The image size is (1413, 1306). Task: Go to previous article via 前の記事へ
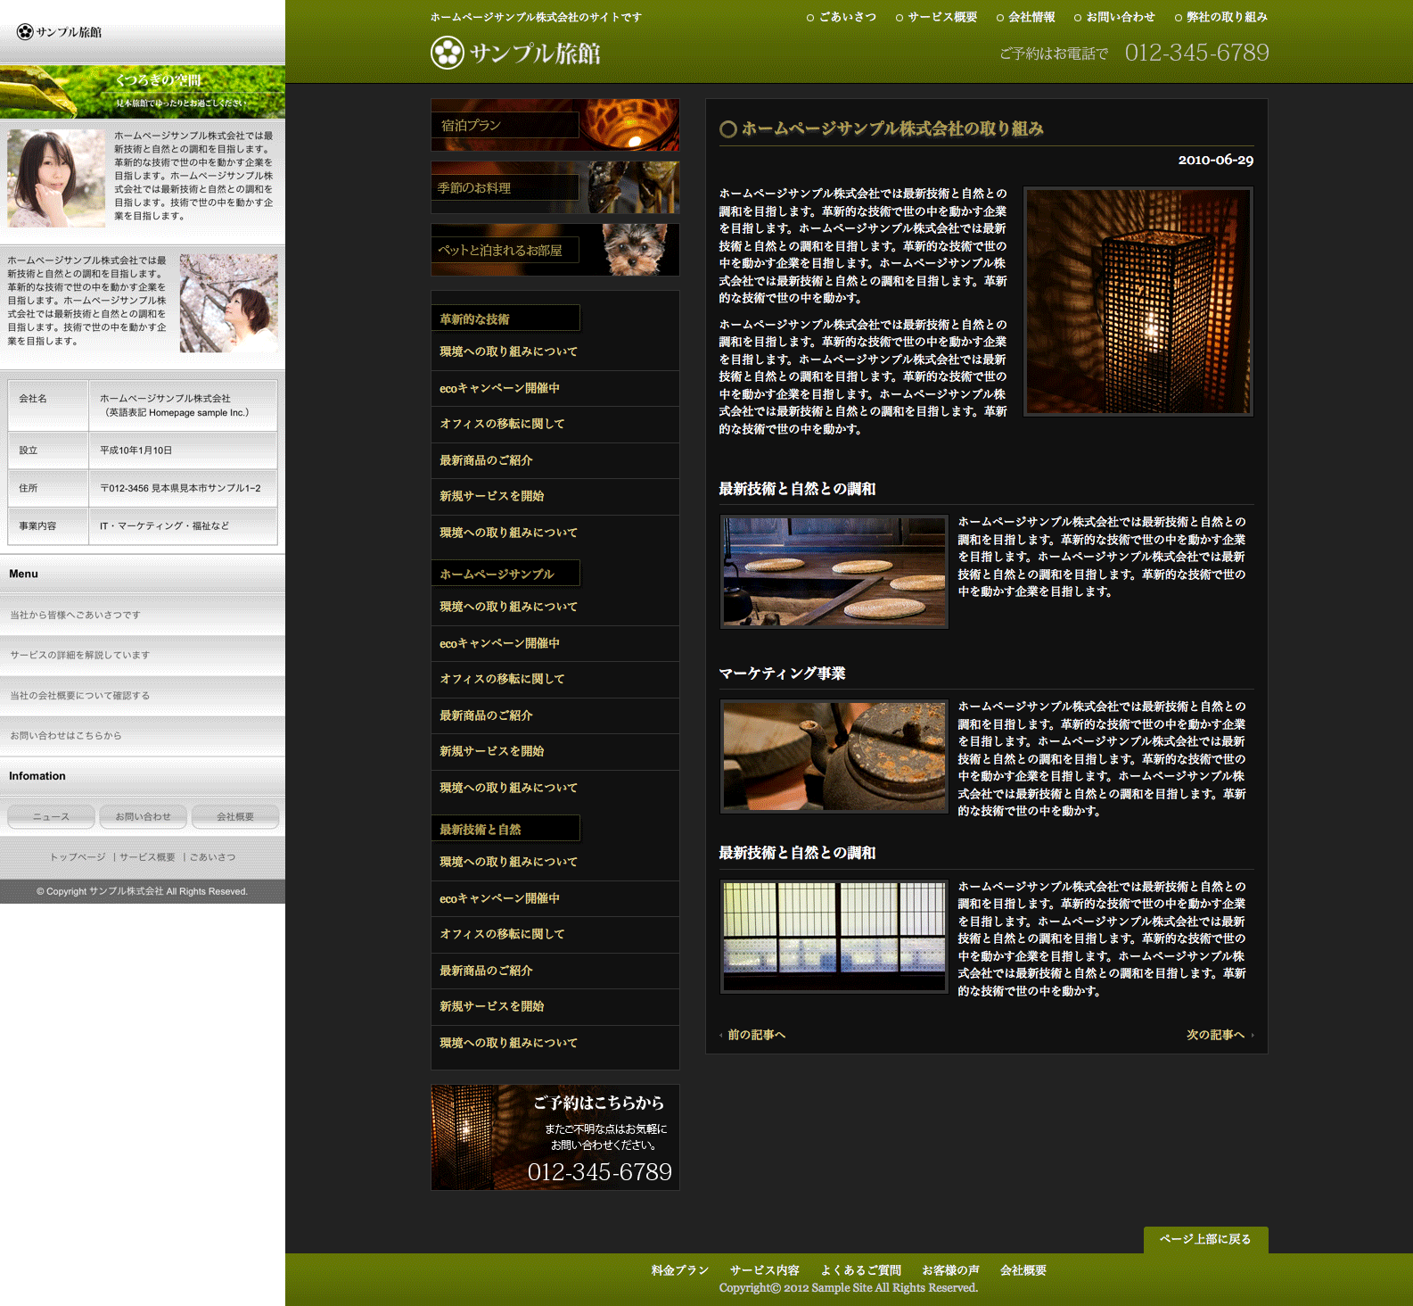pyautogui.click(x=756, y=1035)
